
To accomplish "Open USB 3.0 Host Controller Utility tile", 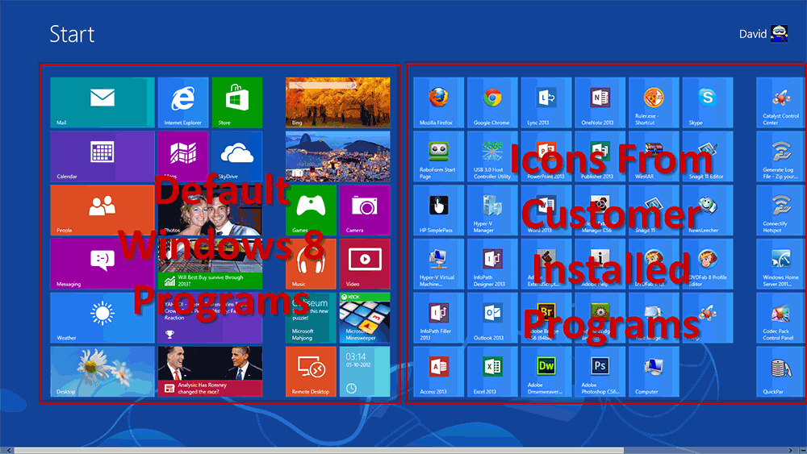I will point(492,156).
